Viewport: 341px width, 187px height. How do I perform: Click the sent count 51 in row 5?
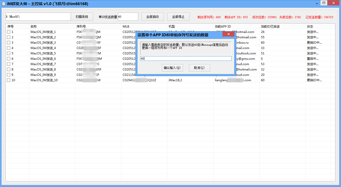(x=263, y=53)
